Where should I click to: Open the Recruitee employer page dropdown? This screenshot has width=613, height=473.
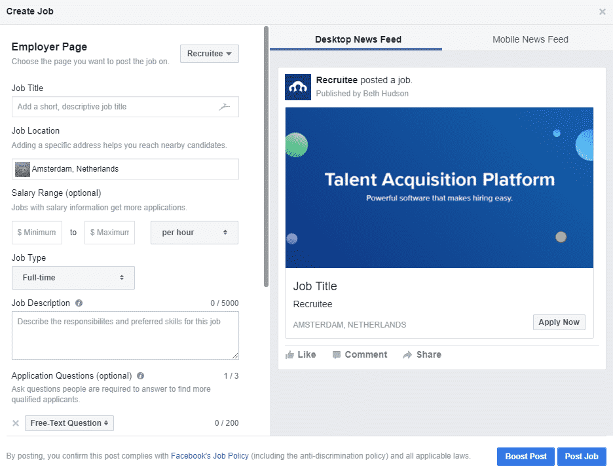point(209,54)
